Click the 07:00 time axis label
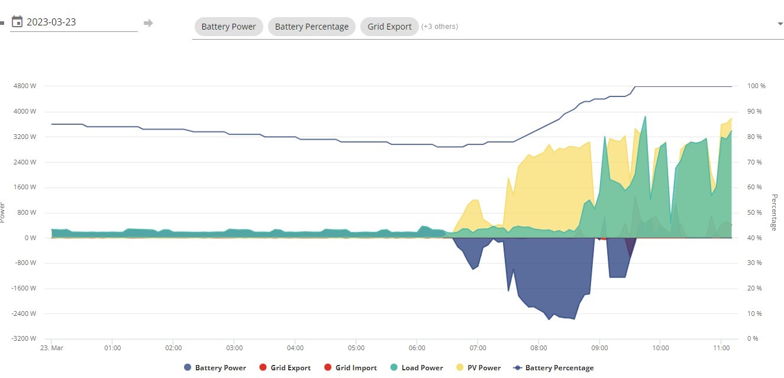This screenshot has height=378, width=784. [478, 348]
